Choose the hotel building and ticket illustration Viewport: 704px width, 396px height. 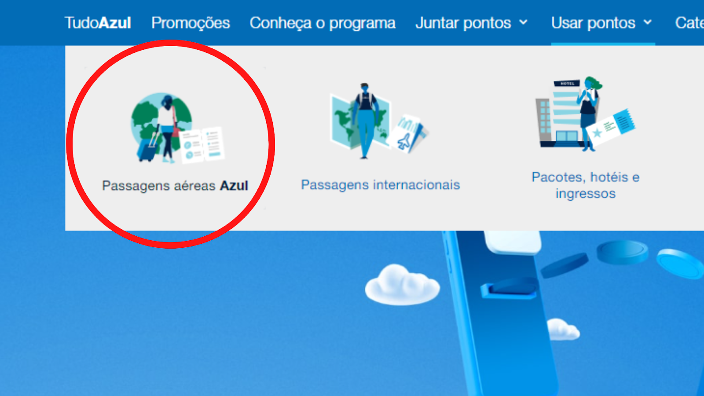(585, 114)
